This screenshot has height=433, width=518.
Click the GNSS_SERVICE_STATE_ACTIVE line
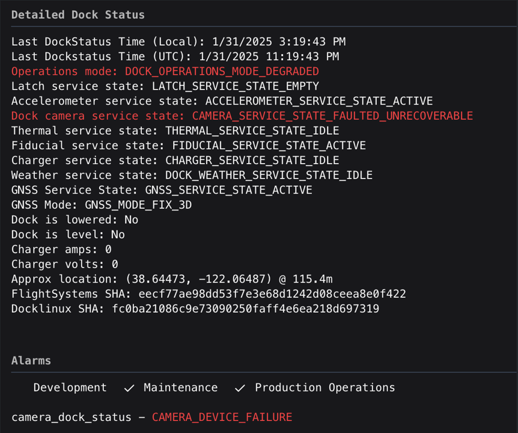click(x=162, y=190)
